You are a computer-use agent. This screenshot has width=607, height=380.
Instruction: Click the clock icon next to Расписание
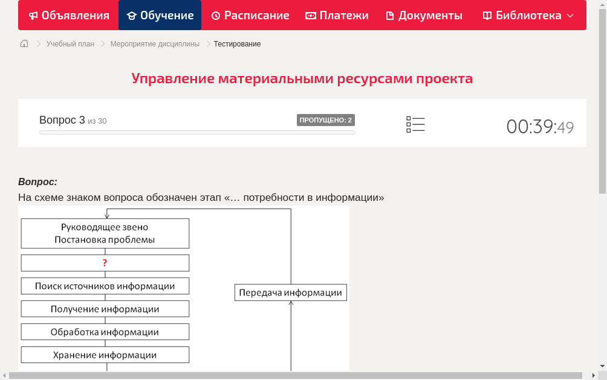216,15
